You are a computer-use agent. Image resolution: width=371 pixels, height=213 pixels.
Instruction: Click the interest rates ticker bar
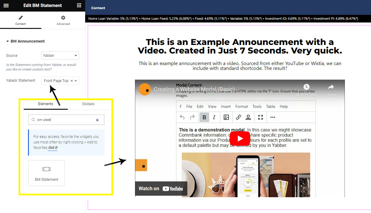pyautogui.click(x=228, y=19)
